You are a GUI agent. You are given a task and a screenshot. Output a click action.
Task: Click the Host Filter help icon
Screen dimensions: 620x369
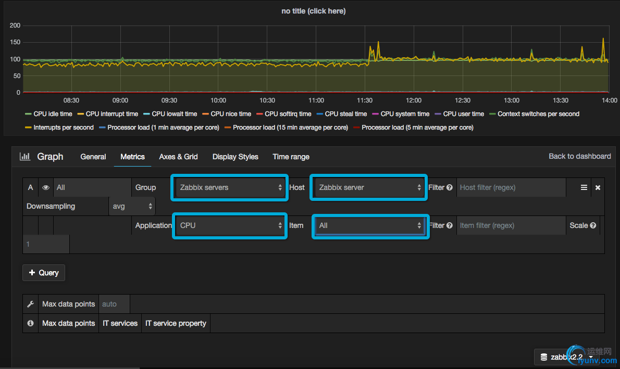(450, 187)
